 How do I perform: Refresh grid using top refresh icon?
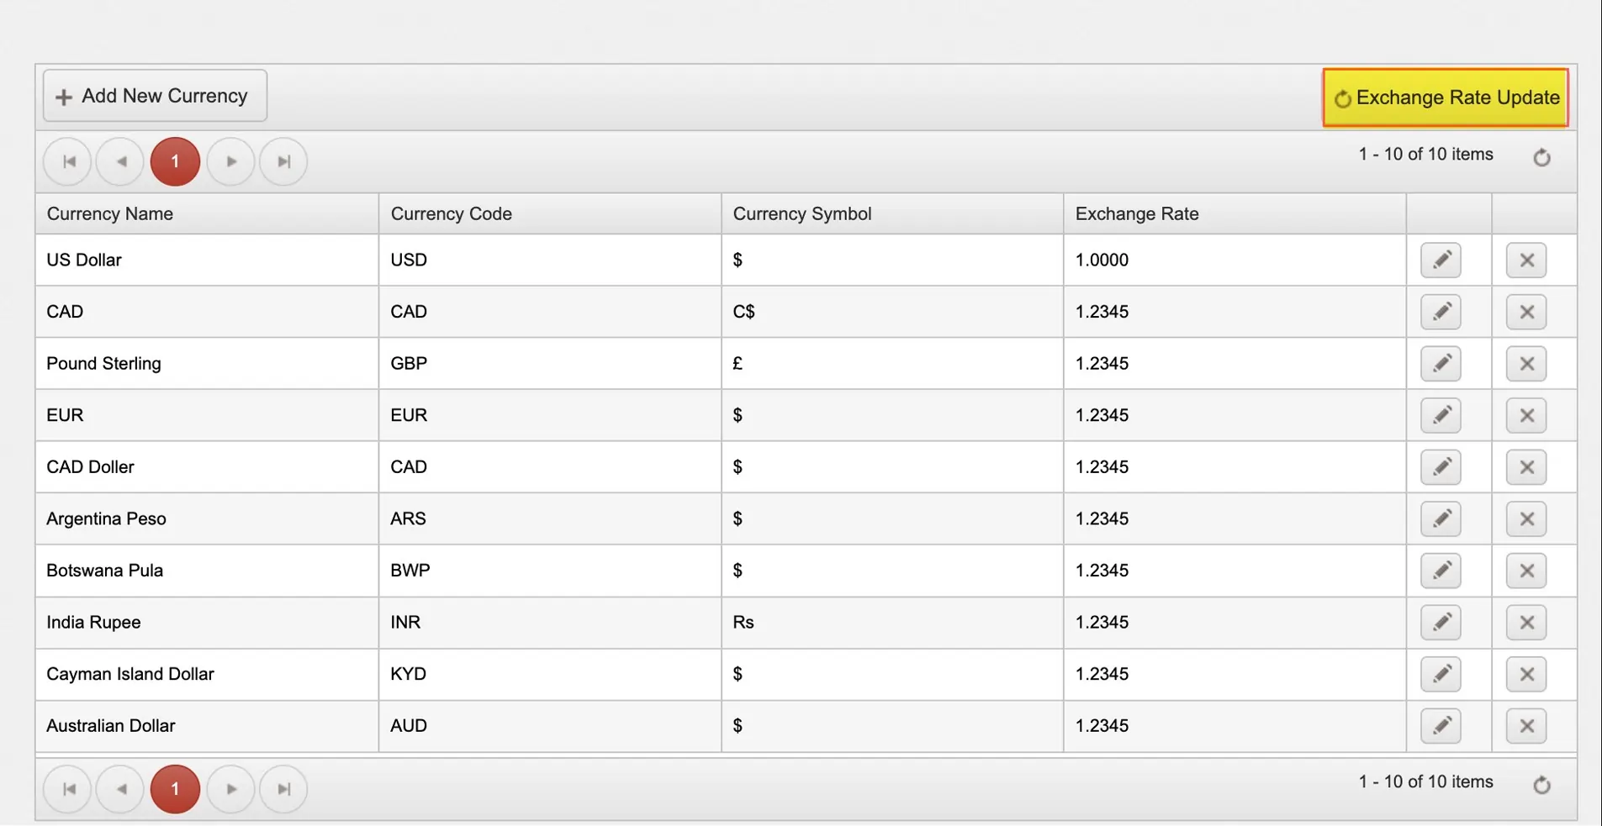tap(1541, 157)
